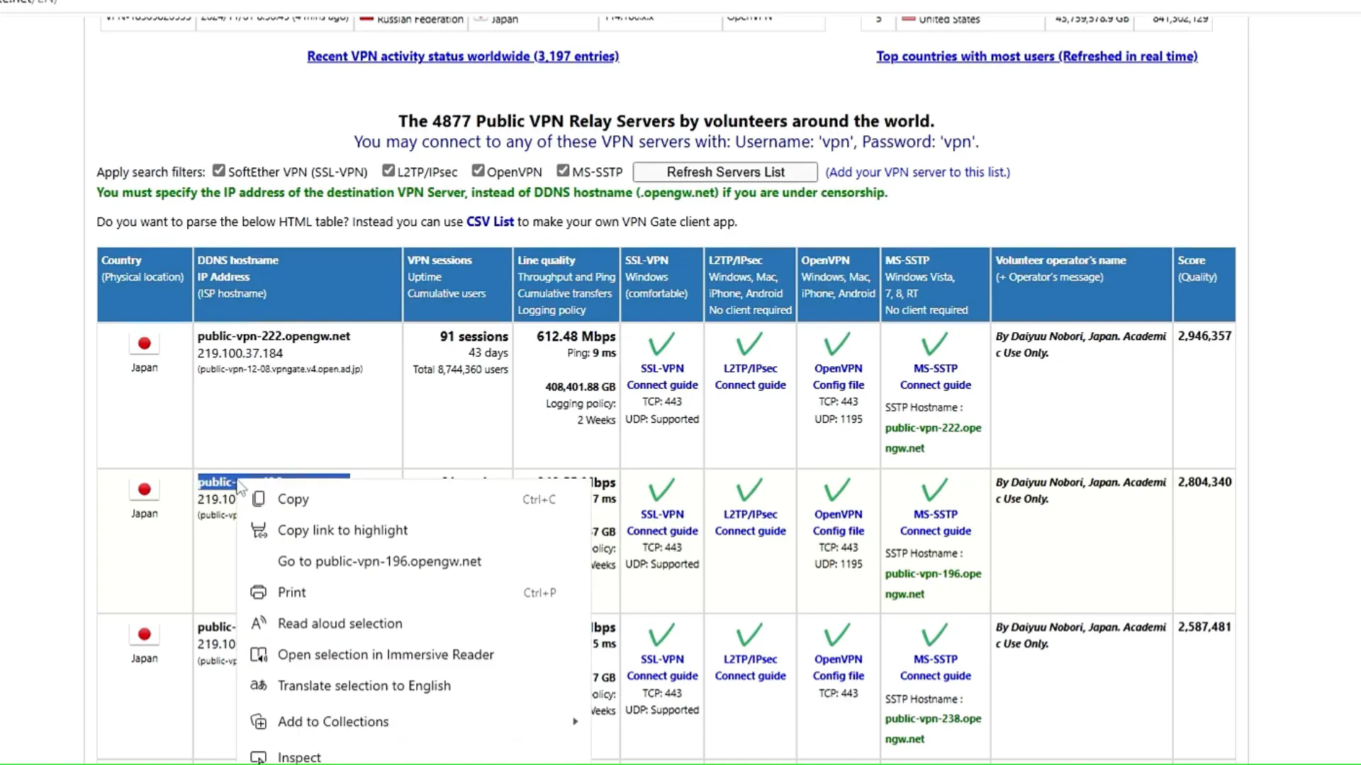Click SSL-VPN checkmark in public-vpn-222 row
Screen dimensions: 1361x765
tap(661, 344)
